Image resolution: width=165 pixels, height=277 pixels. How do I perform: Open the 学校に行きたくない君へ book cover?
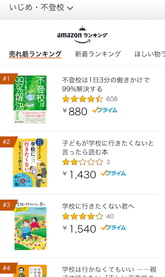tap(30, 226)
